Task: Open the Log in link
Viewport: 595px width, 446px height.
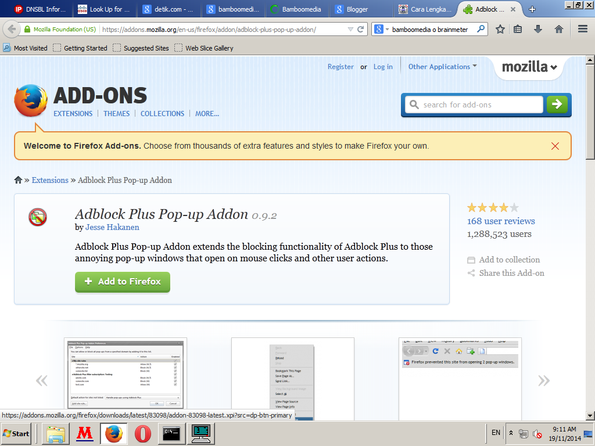Action: tap(383, 67)
